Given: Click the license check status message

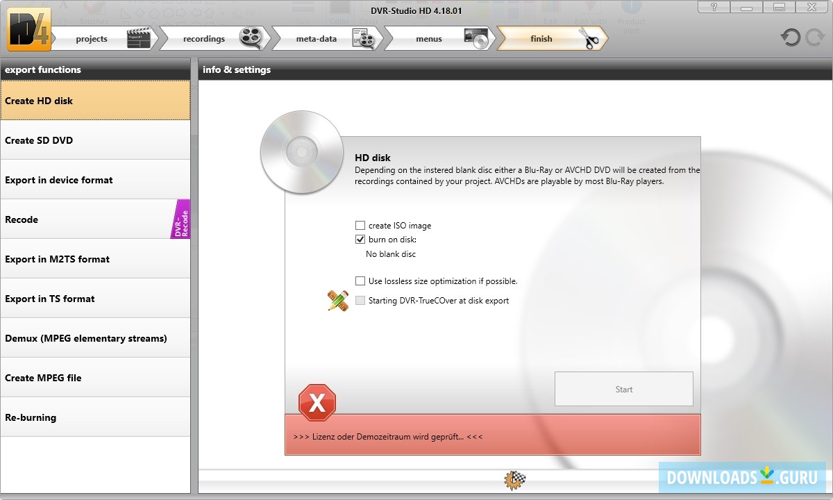Looking at the screenshot, I should (x=388, y=437).
